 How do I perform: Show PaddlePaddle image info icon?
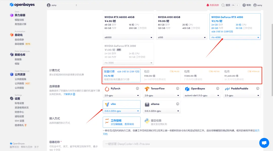pos(258,89)
